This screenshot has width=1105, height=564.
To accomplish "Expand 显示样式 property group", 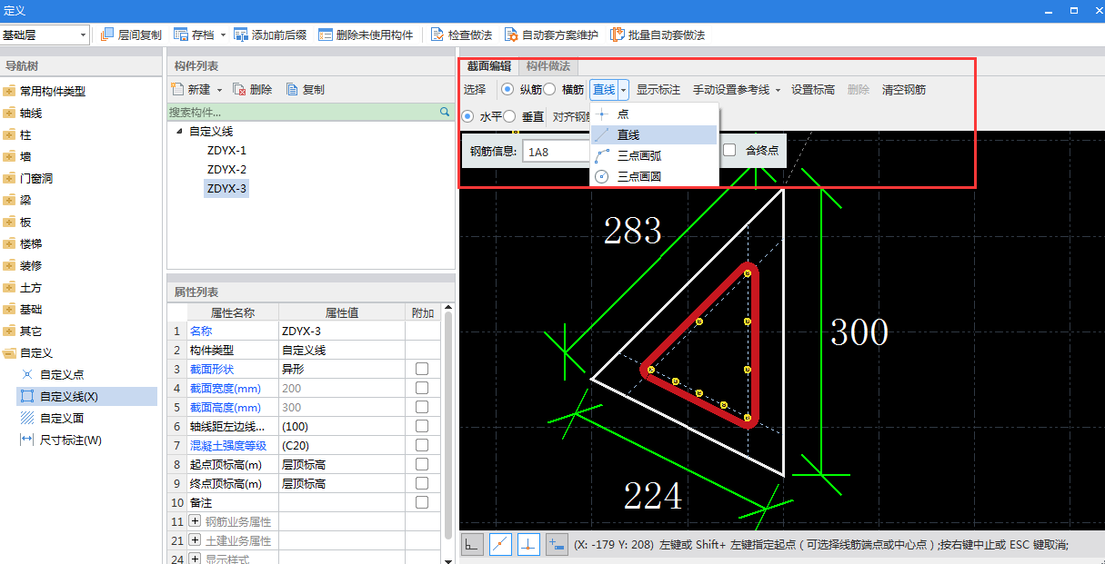I will pyautogui.click(x=195, y=559).
